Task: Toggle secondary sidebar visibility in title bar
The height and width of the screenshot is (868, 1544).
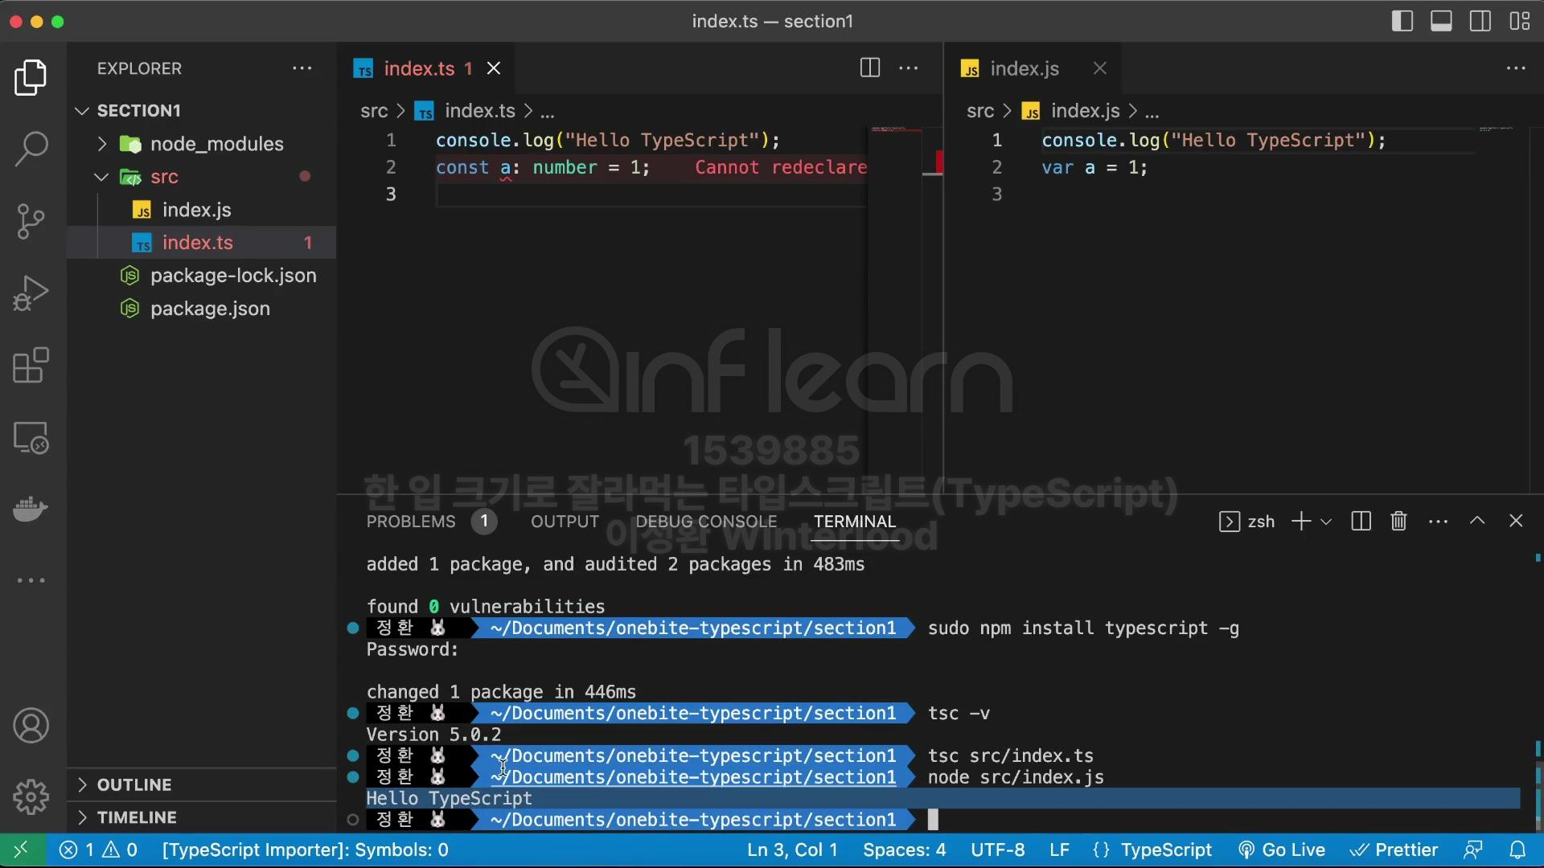Action: click(1480, 22)
